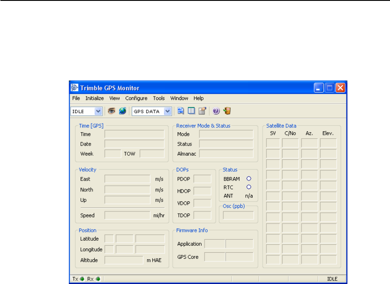Click the Osc (ppb) value field
Screen dimensions: 390x284
point(238,215)
